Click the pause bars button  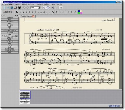61,8
